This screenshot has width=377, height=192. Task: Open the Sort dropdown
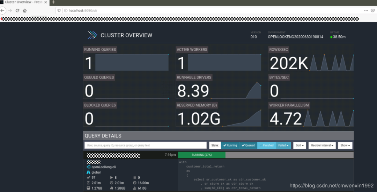[300, 145]
